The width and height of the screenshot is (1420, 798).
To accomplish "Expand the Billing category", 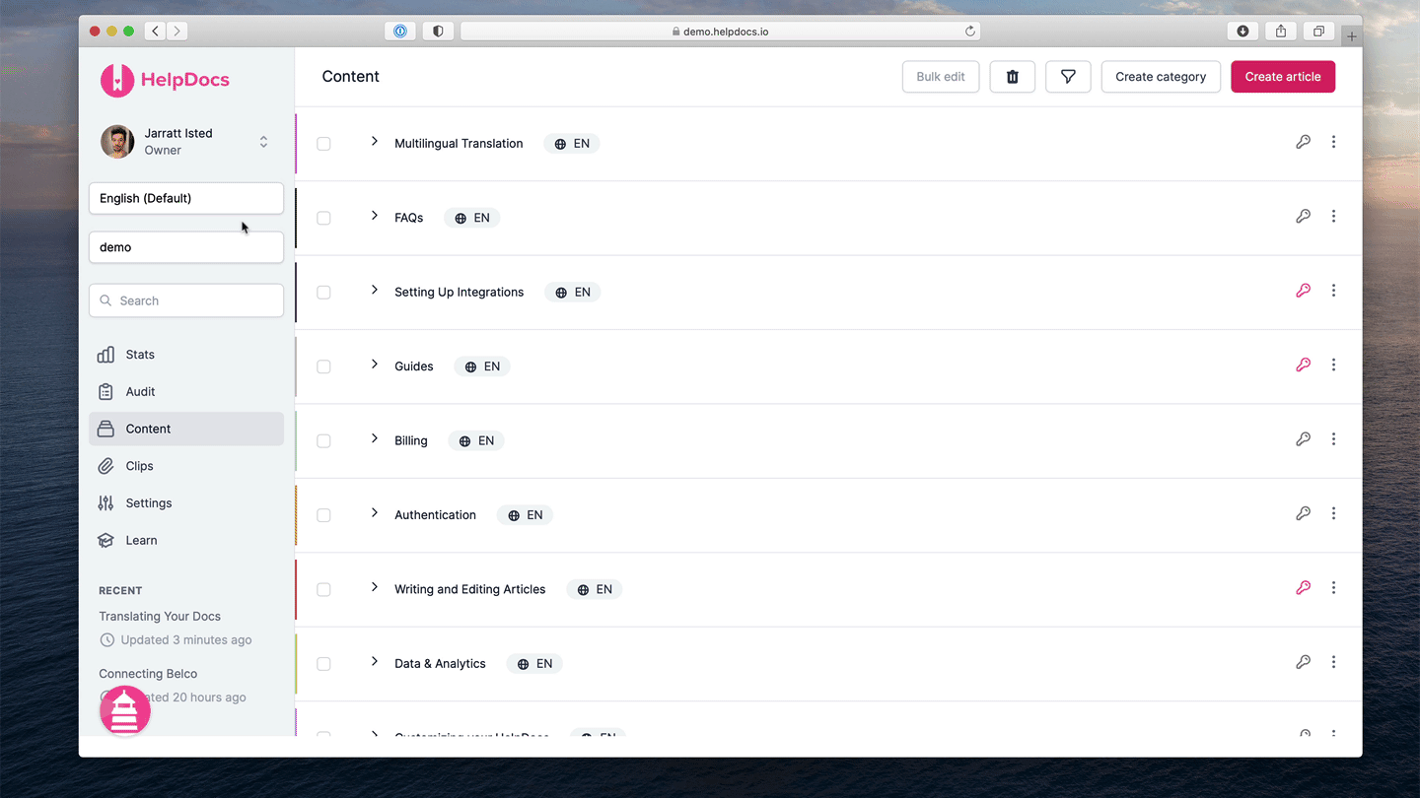I will [374, 438].
